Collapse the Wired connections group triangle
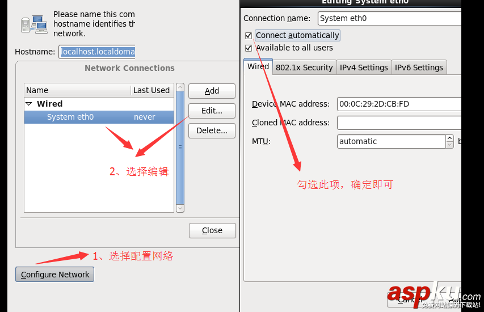Viewport: 484px width, 312px height. tap(29, 104)
